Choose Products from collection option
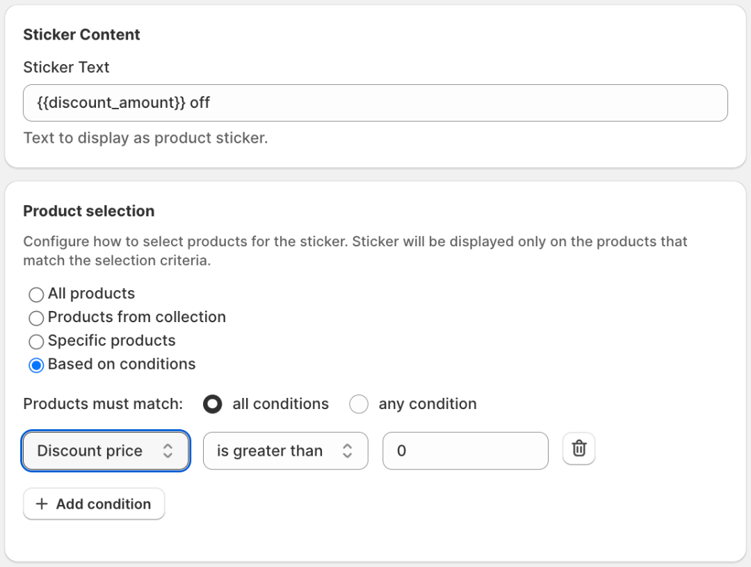The height and width of the screenshot is (567, 751). 36,318
